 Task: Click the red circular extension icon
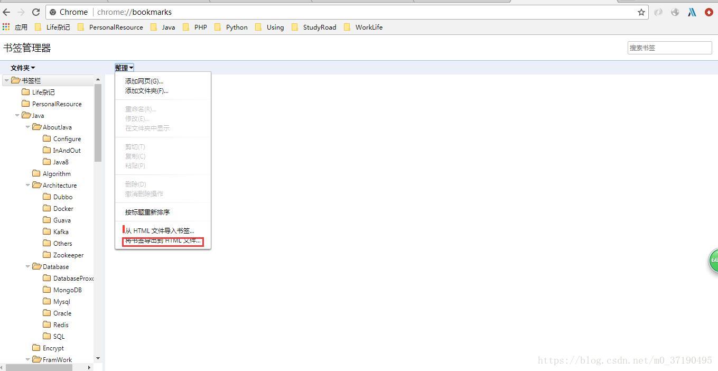[709, 12]
